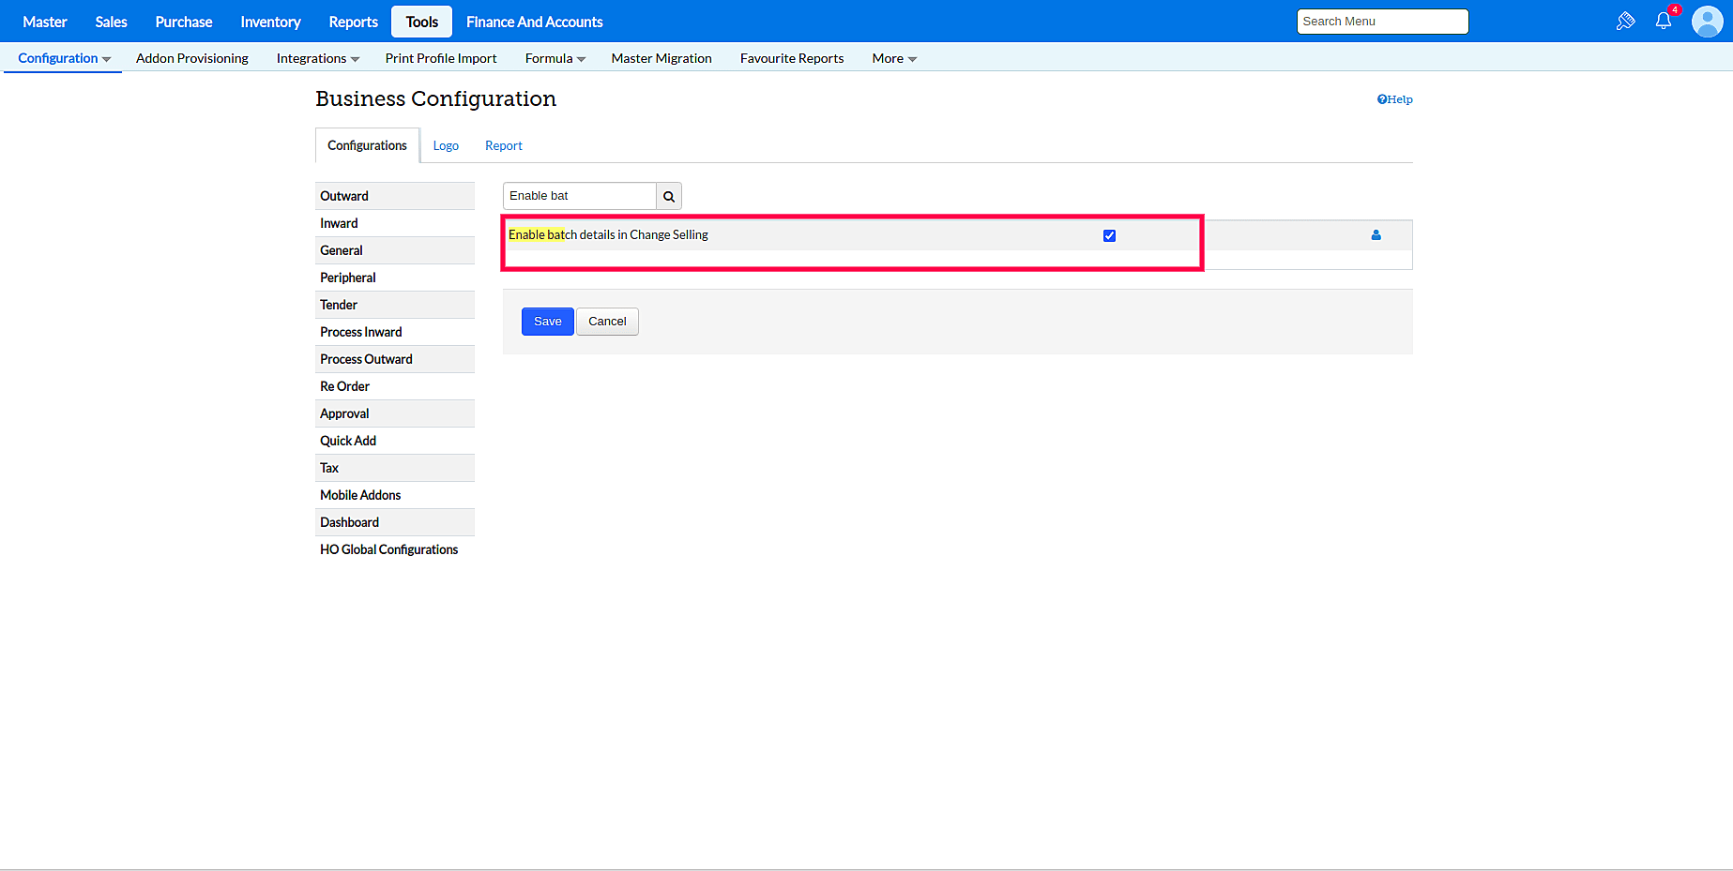
Task: Select General configuration category
Action: point(395,250)
